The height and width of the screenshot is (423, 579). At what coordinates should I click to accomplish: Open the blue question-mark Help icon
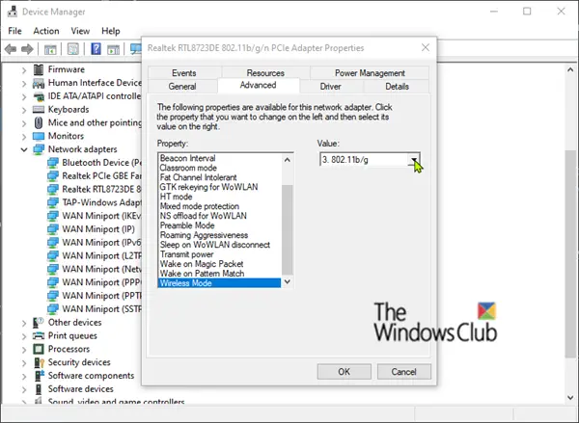tap(96, 49)
